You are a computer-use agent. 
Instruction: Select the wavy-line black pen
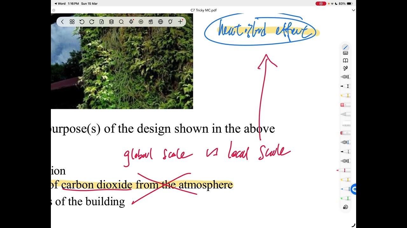pyautogui.click(x=345, y=152)
